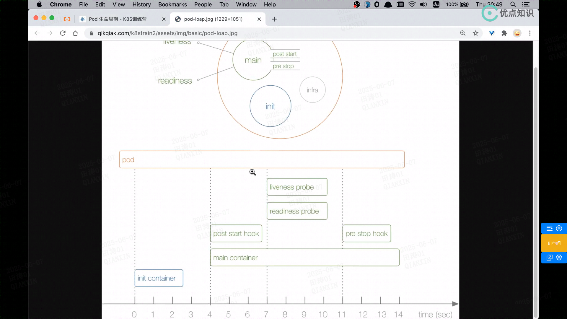Open the History menu
The height and width of the screenshot is (319, 567).
point(141,4)
